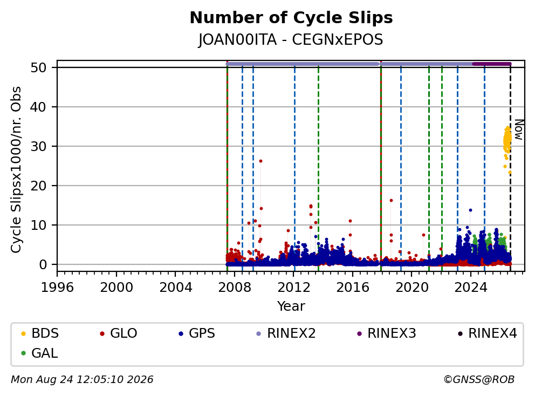Click the 'Cycle Slipsx1000/nr. Obs' y-axis label

(16, 169)
